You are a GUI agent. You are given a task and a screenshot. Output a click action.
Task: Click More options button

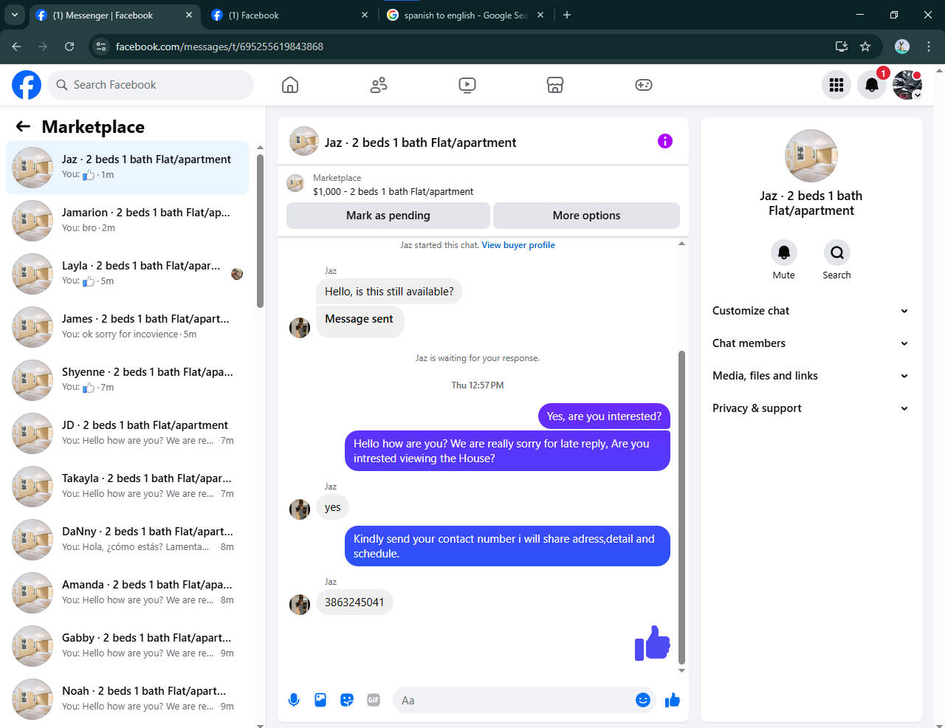click(x=586, y=216)
